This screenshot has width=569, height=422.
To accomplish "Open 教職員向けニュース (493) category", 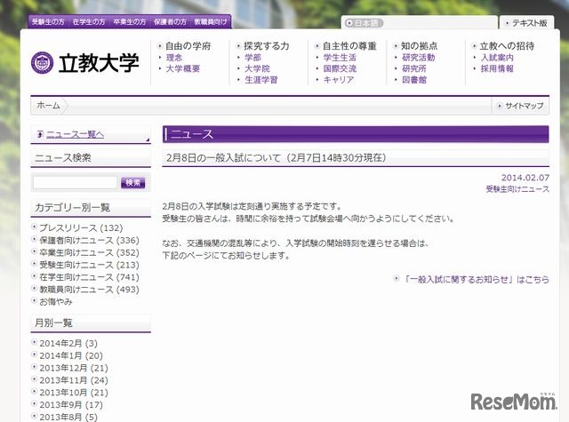I will pyautogui.click(x=89, y=290).
